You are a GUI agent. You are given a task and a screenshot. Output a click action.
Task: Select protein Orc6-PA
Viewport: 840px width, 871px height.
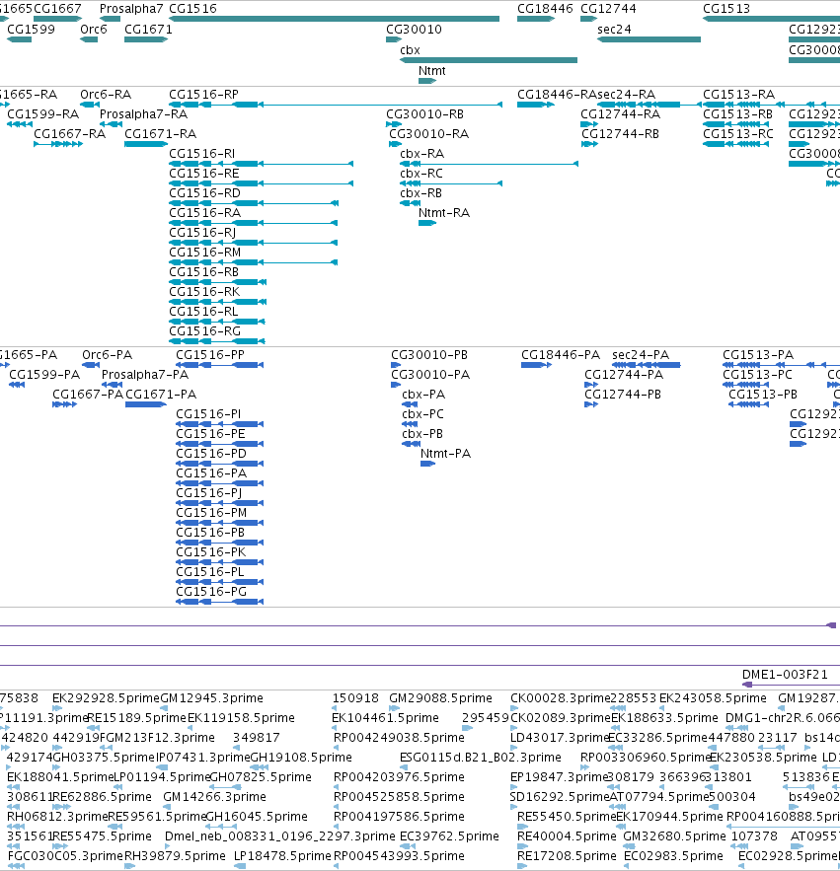pyautogui.click(x=108, y=355)
